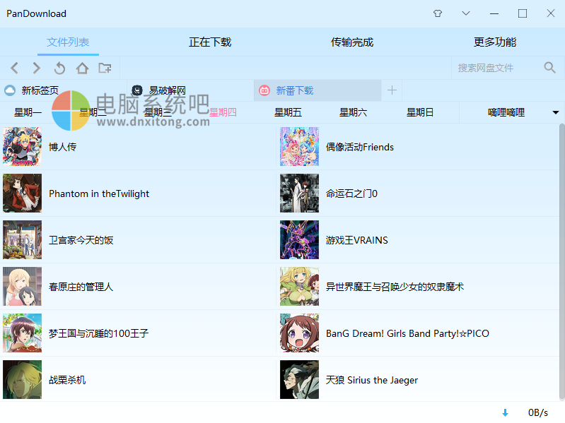Minimize the PanDownload window

point(494,13)
